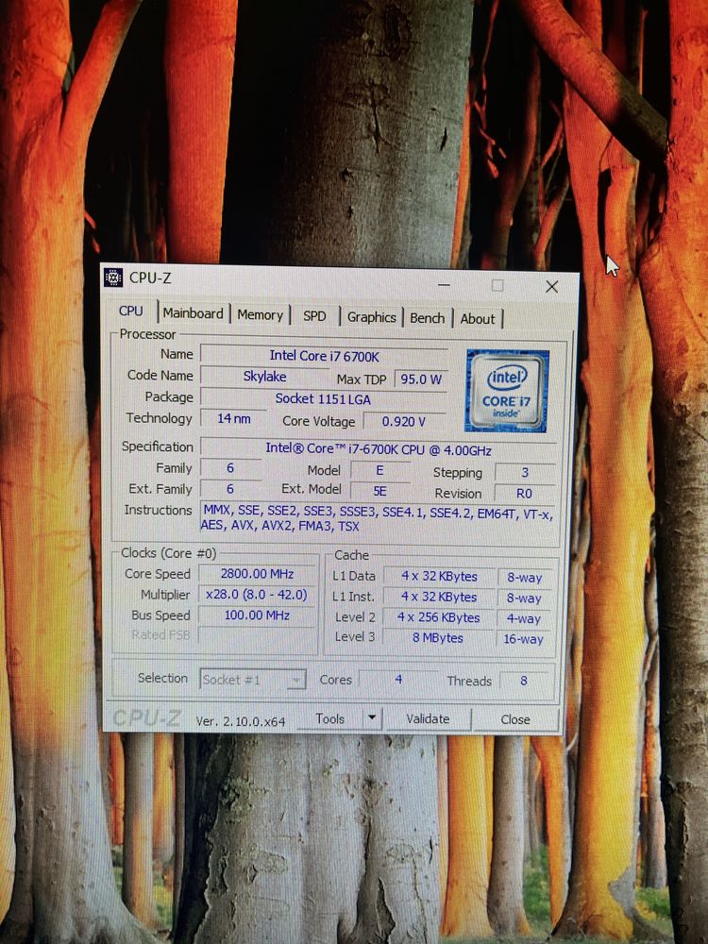Click the Level 3 value '8 MBytes'

click(x=438, y=637)
